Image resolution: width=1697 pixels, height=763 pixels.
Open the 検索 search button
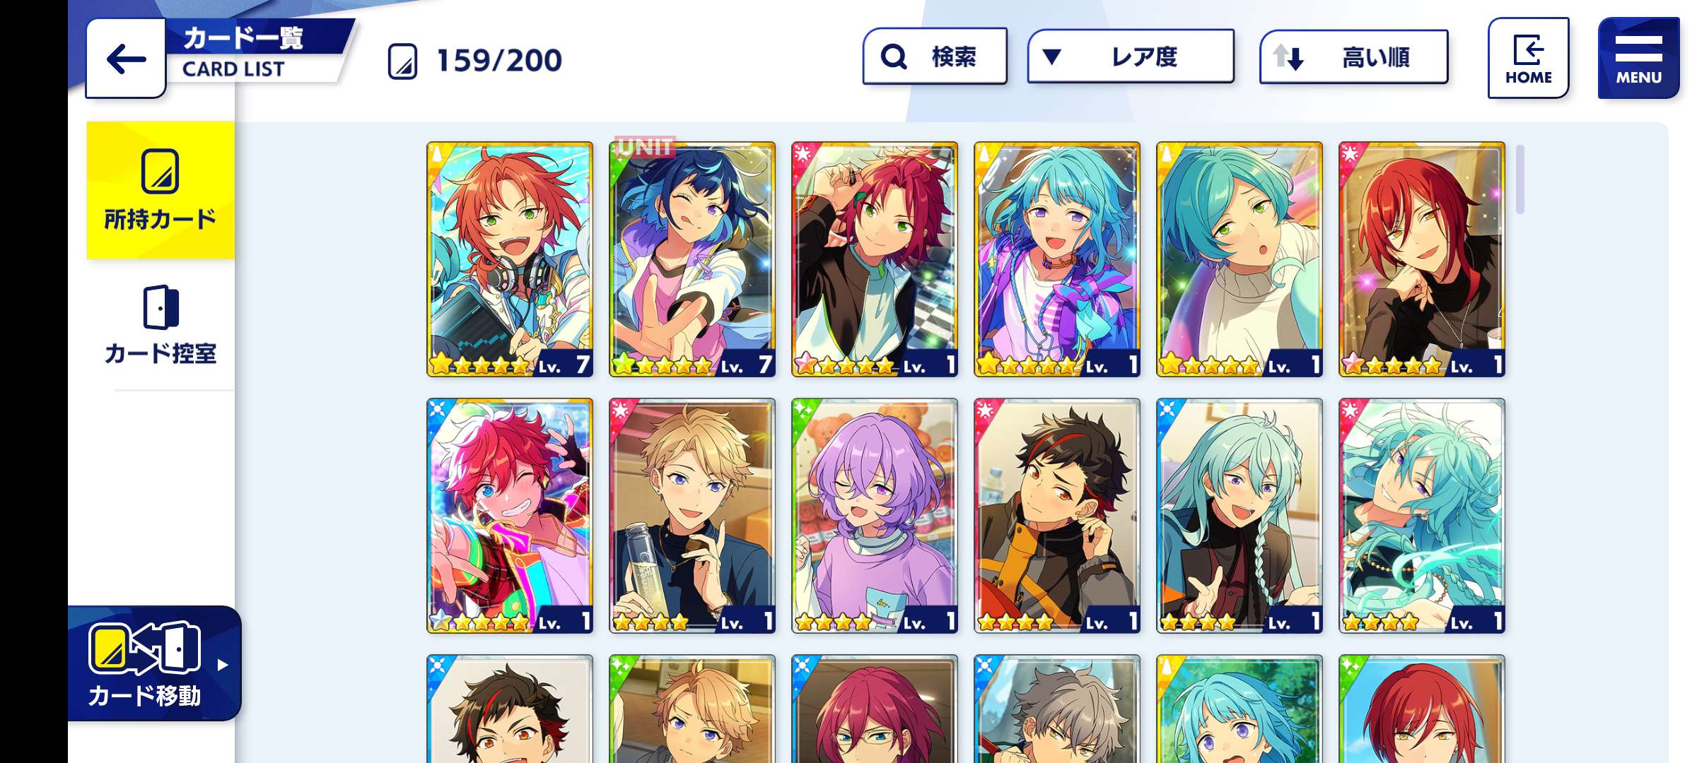click(935, 57)
